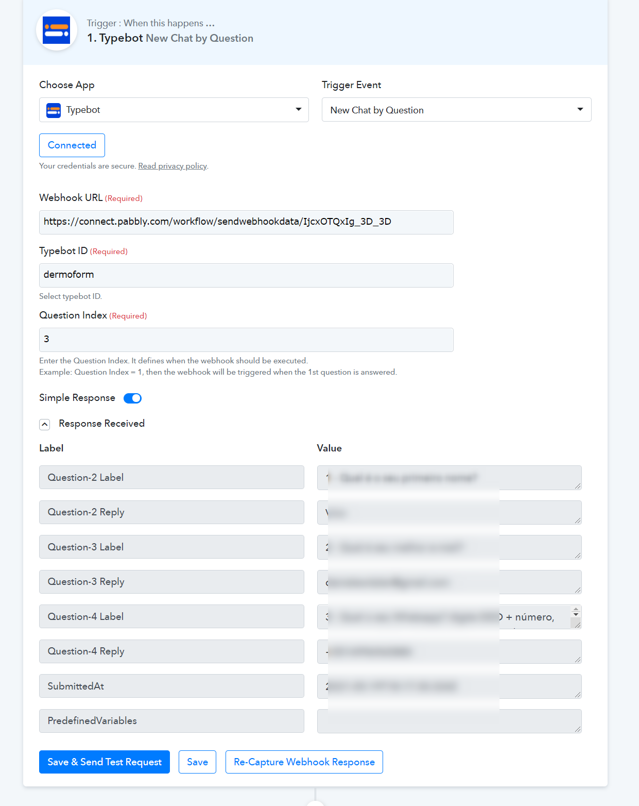Click the Question-4 Reply value text area
Viewport: 639px width, 806px height.
click(450, 651)
